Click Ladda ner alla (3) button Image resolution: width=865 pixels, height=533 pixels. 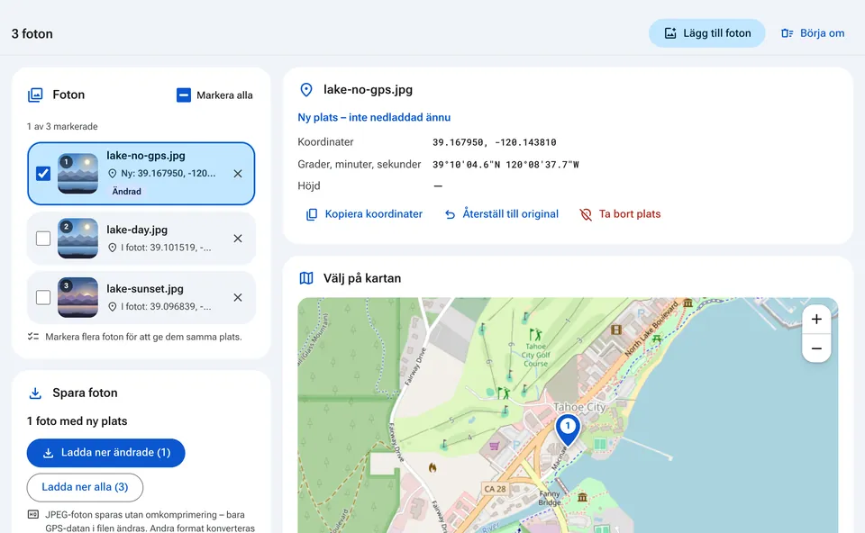pos(85,487)
